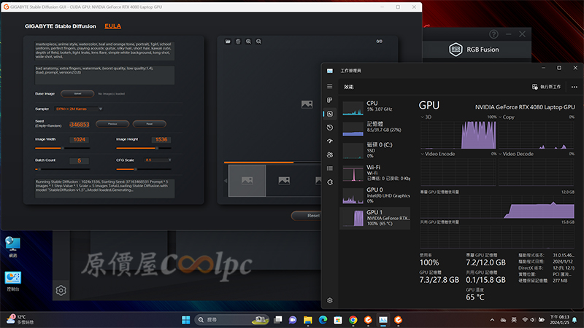Open Microsoft Edge from the taskbar
The image size is (584, 328).
click(323, 320)
